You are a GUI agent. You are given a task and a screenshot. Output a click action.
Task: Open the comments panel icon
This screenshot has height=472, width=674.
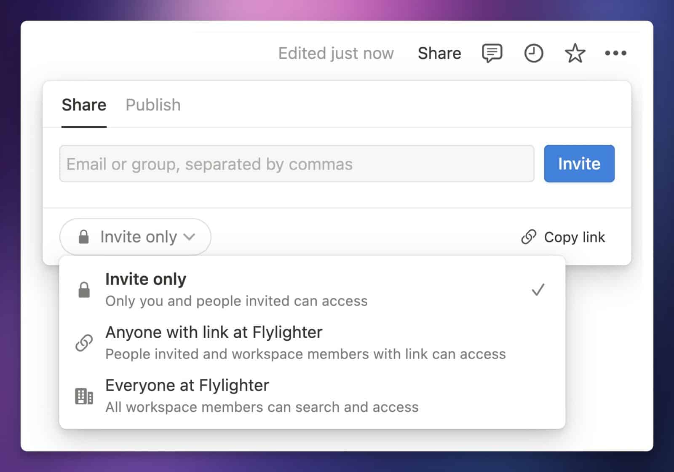coord(492,53)
